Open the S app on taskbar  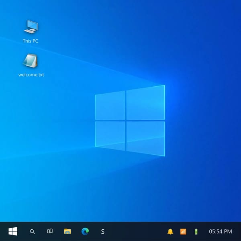[x=103, y=231]
